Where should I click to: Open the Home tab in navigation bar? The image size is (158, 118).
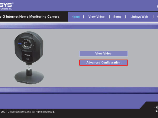(x=76, y=17)
